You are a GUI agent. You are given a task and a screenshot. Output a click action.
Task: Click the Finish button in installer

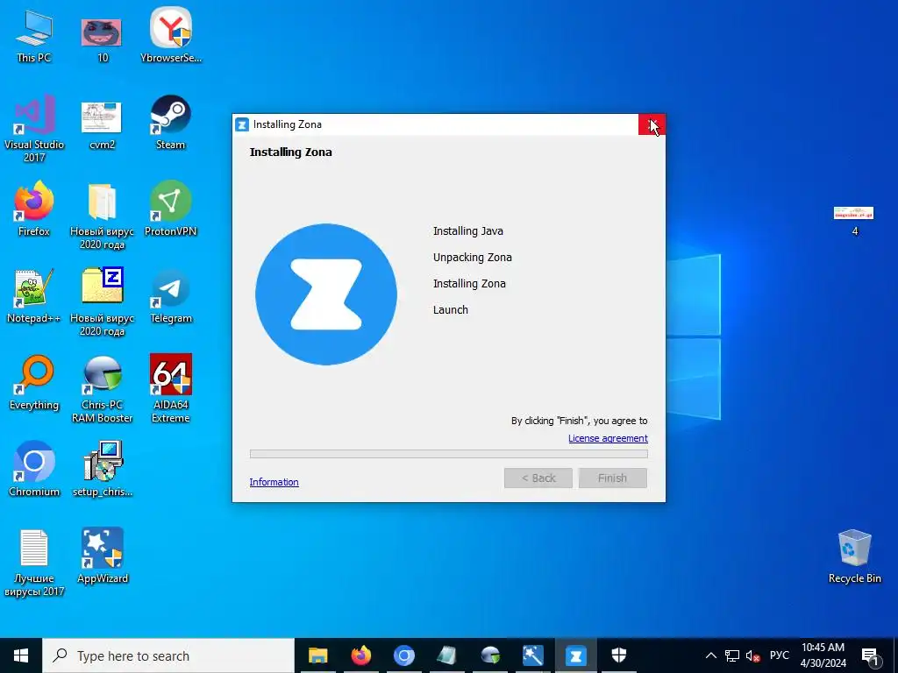point(612,478)
